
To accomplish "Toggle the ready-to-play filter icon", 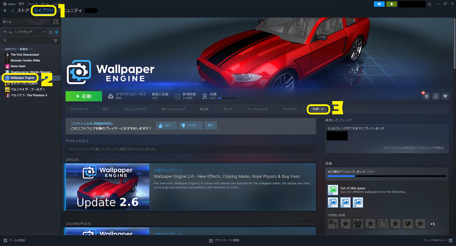I will pyautogui.click(x=57, y=32).
